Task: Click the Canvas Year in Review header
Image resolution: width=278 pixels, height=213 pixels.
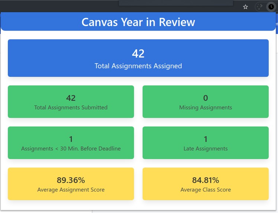Action: coord(138,22)
